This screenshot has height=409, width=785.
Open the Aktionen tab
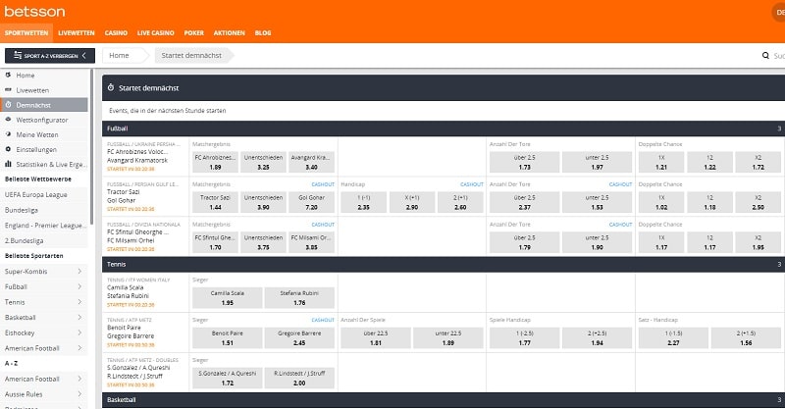230,33
